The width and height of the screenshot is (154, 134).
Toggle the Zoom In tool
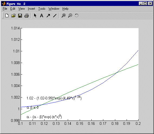click(63, 16)
